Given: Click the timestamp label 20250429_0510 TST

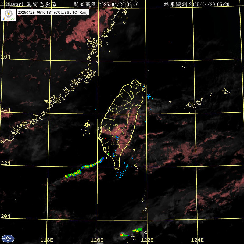Looking at the screenshot, I should coord(53,13).
